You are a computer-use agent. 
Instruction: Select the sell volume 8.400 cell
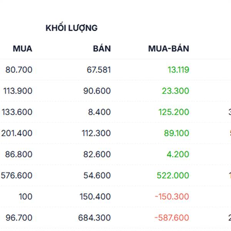[x=99, y=112]
